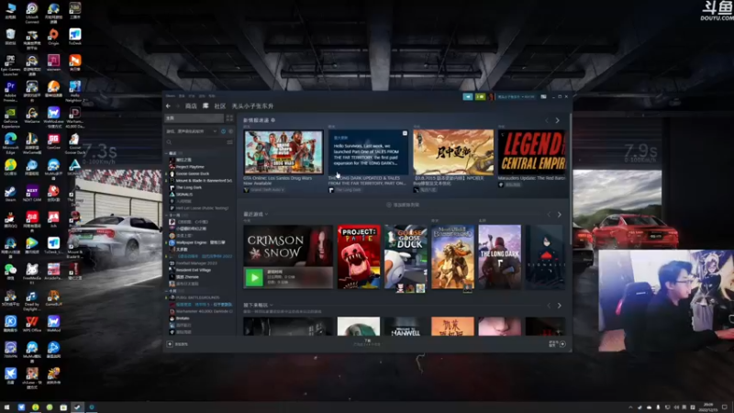Toggle the ready-to-play filter icon
Screen dimensions: 734x413
(x=230, y=131)
